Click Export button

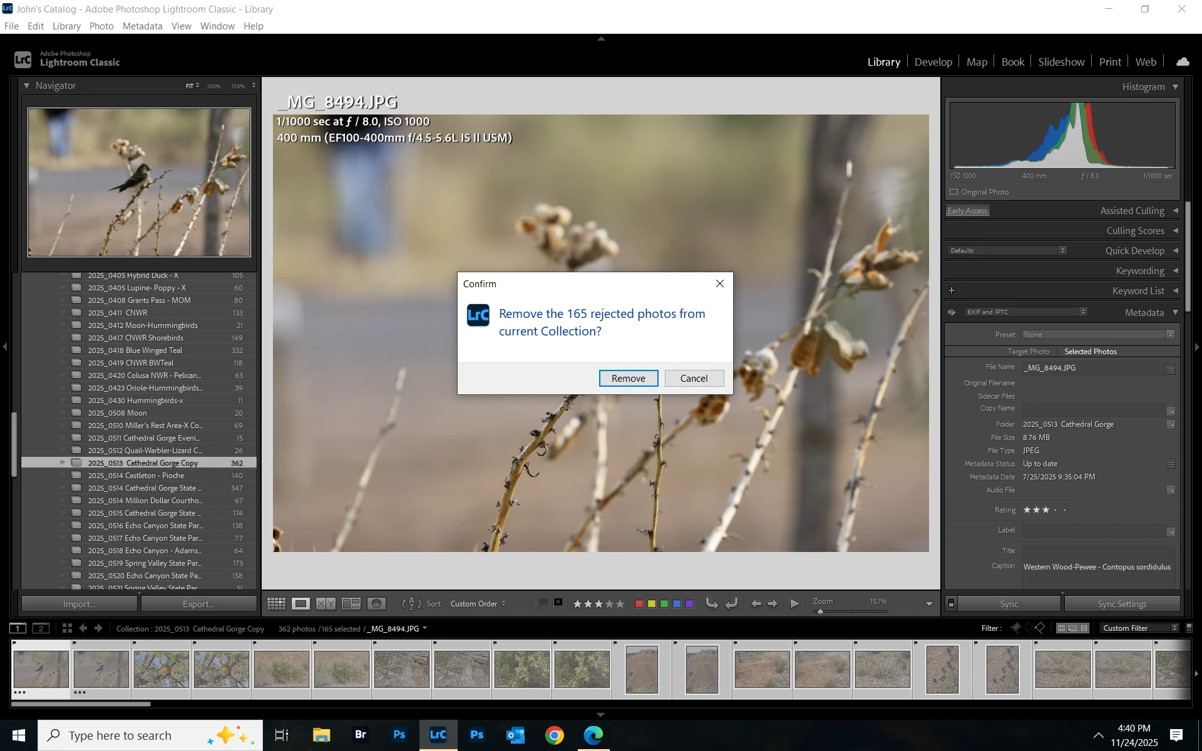[x=198, y=604]
